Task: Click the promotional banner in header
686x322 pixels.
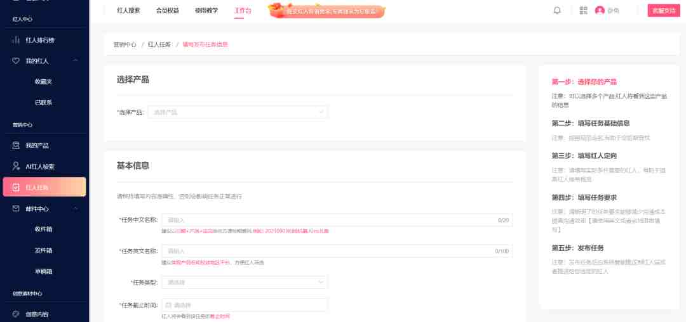Action: click(327, 11)
